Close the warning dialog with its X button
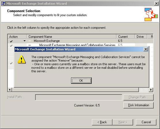The height and width of the screenshot is (129, 160). pos(146,49)
